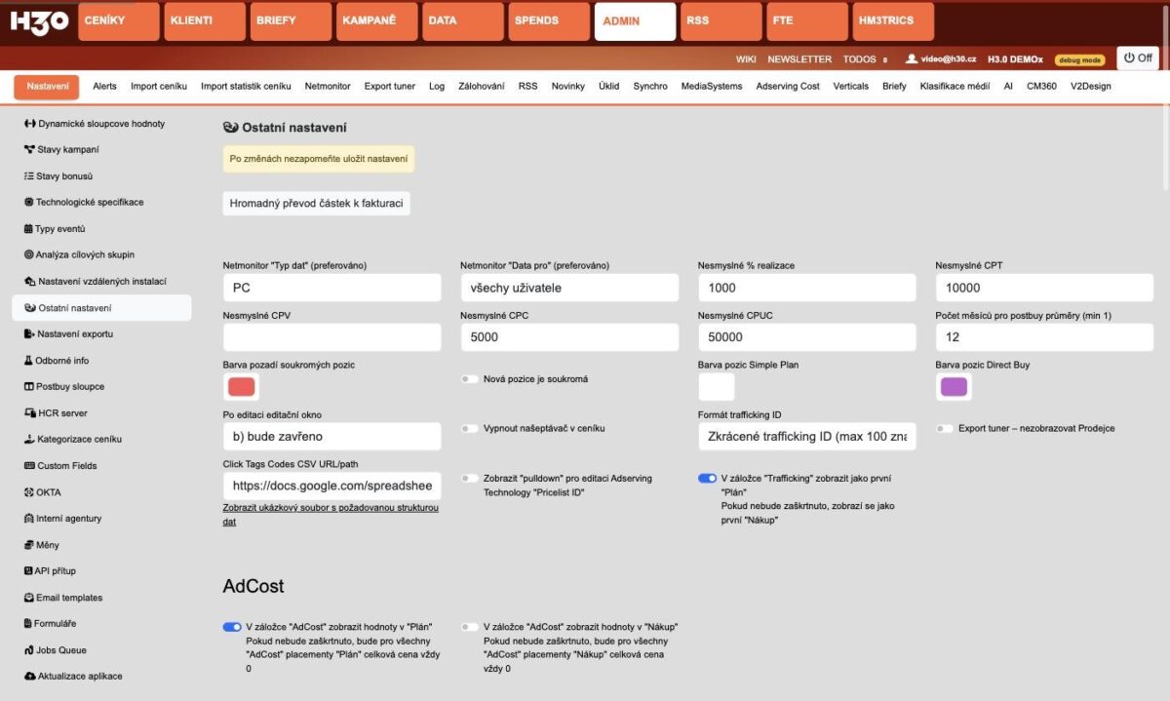Toggle the 'Nová pozice je soukromá' switch

470,379
